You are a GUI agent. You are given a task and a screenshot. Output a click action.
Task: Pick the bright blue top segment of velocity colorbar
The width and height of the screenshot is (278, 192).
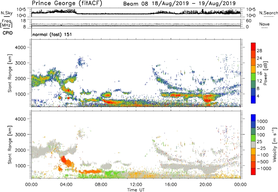(253, 118)
